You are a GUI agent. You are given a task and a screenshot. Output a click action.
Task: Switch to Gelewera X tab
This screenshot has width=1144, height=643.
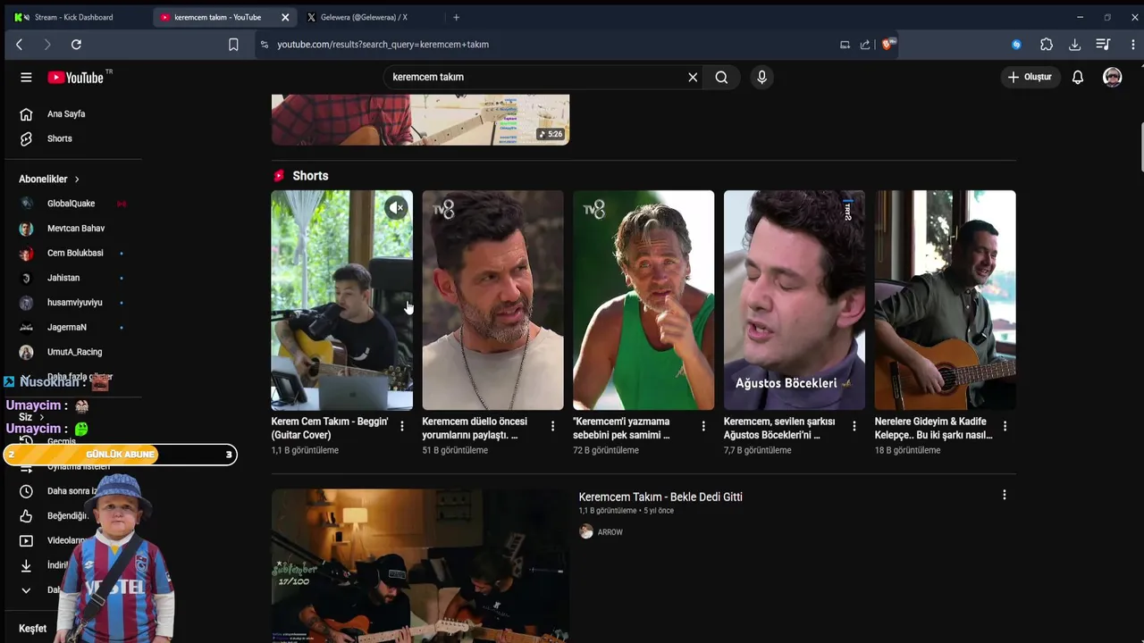pos(362,17)
